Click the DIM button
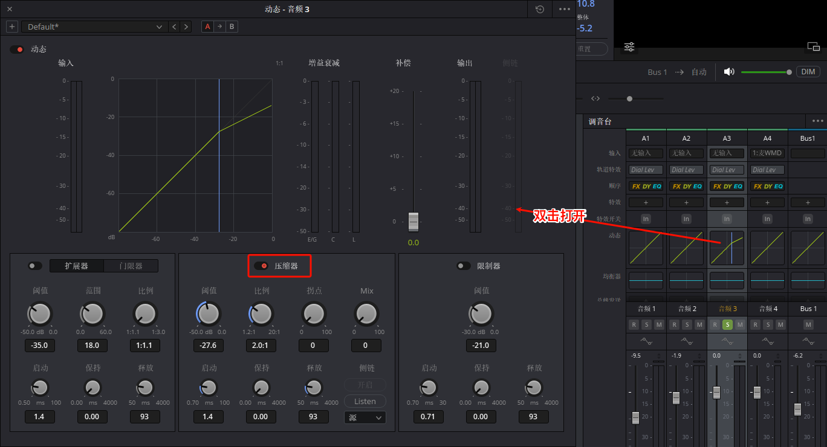 click(808, 72)
